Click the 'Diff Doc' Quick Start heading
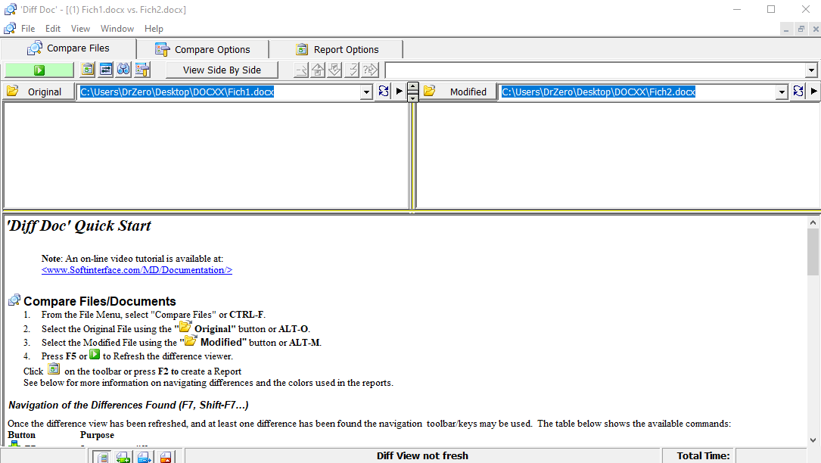Screen dimensions: 821x463 click(79, 225)
